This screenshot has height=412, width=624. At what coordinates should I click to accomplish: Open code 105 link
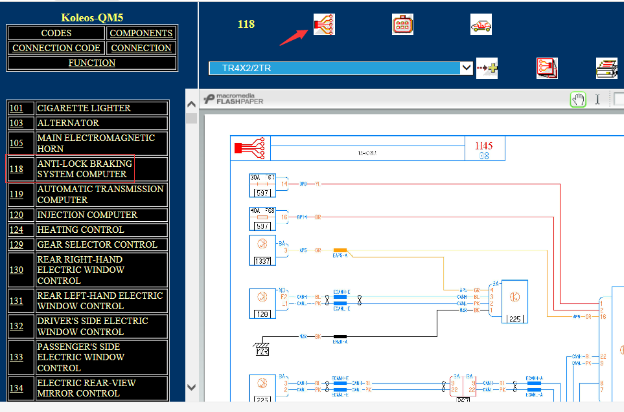tap(16, 143)
